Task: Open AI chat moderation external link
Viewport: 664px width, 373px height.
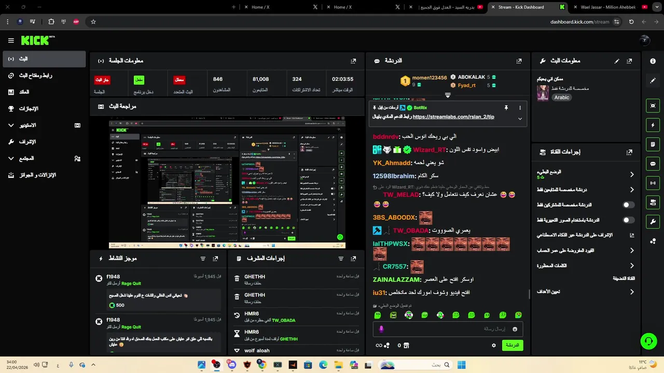Action: point(632,235)
